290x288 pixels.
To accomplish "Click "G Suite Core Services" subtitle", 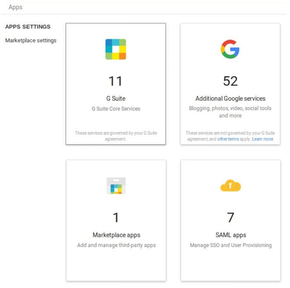I will [116, 108].
